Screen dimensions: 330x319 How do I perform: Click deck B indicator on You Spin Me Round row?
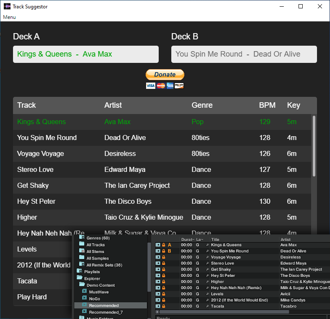click(x=170, y=251)
